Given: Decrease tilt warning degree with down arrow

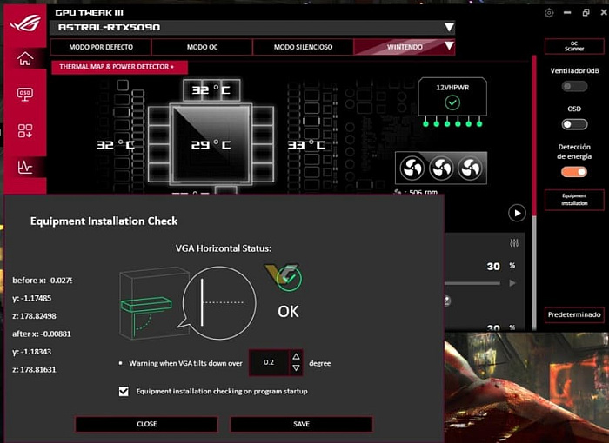Looking at the screenshot, I should click(296, 368).
